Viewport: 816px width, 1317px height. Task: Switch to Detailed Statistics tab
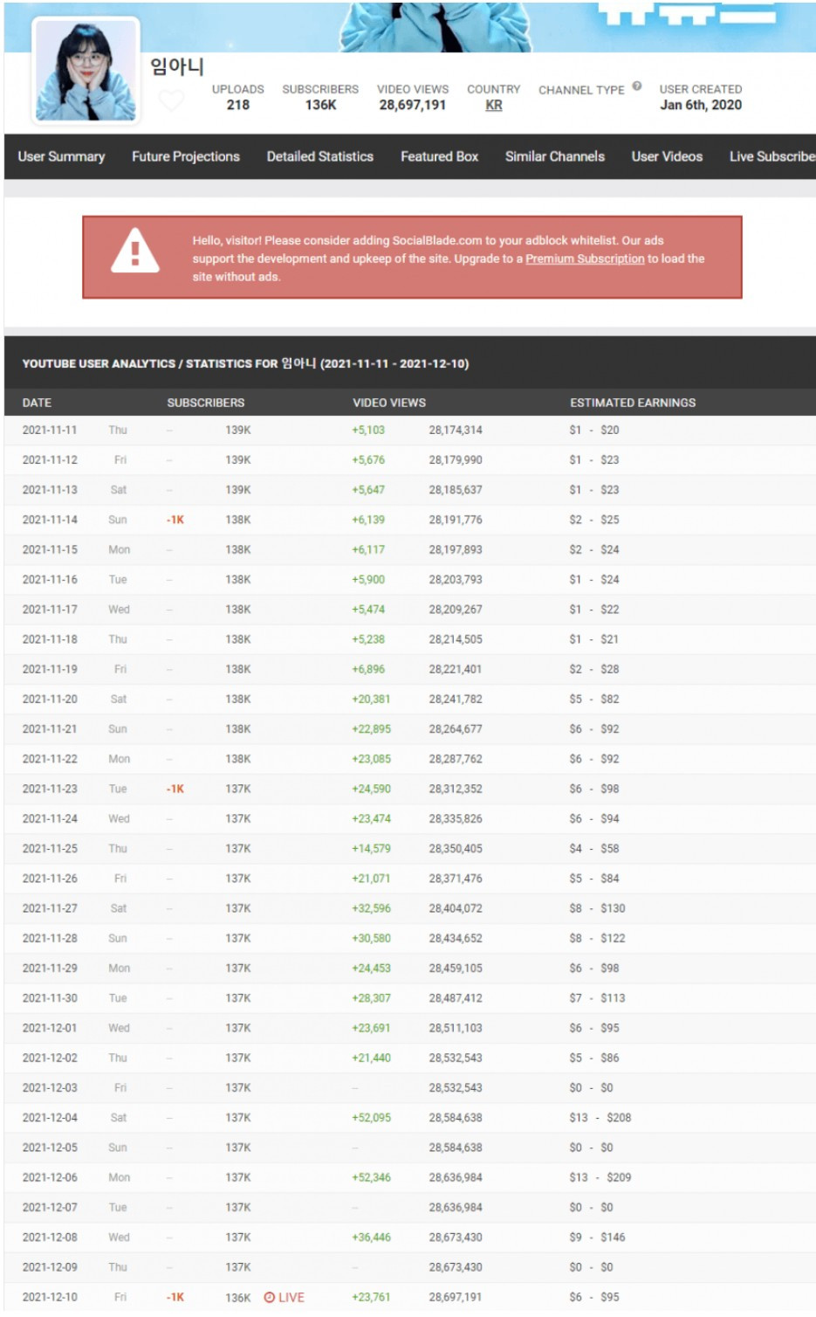[x=319, y=156]
